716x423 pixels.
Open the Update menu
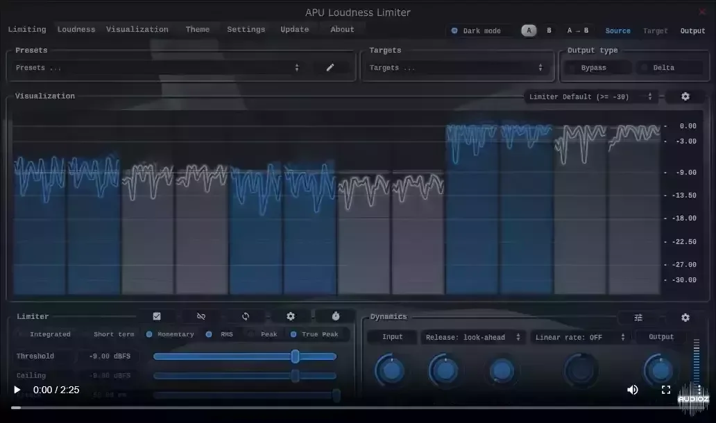click(x=295, y=29)
